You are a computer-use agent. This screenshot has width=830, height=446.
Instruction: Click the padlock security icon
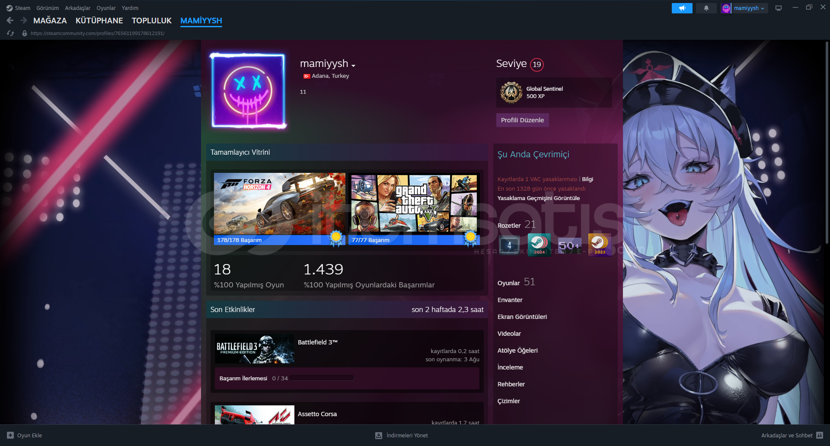pos(25,33)
